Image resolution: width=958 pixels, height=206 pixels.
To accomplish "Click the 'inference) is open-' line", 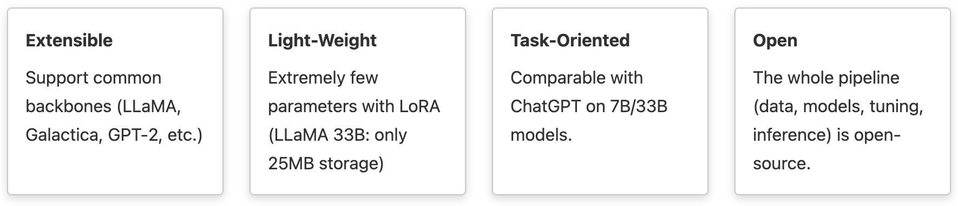I will coord(826,135).
